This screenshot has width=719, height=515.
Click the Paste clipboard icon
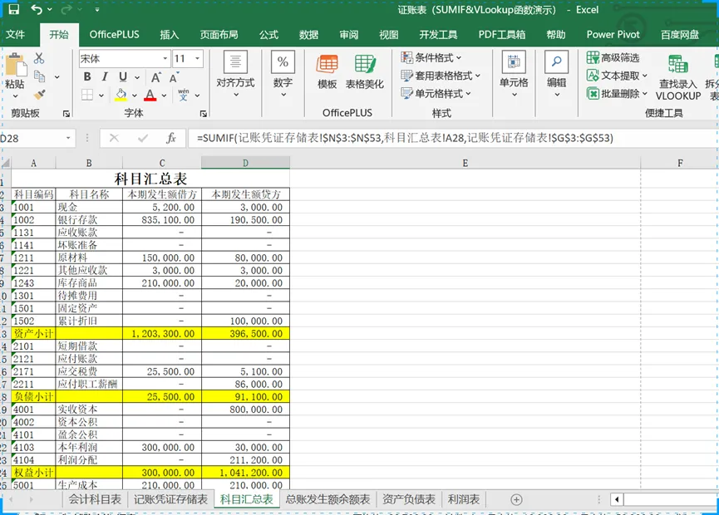click(16, 66)
